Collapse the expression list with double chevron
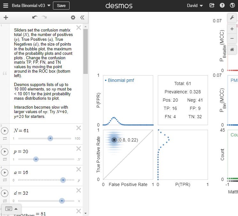The width and height of the screenshot is (238, 216). [82, 18]
